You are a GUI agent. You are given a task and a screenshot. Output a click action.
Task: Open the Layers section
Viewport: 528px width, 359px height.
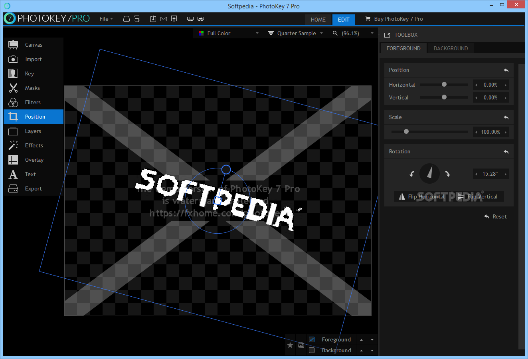tap(34, 131)
